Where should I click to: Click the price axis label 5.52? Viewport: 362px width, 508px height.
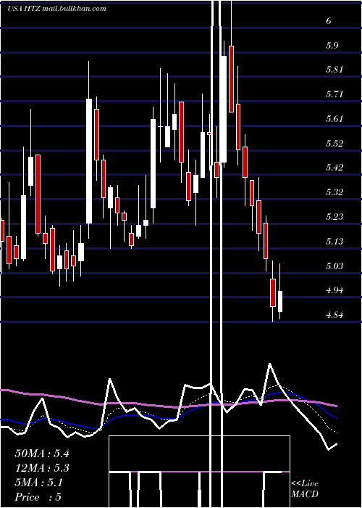(x=334, y=143)
